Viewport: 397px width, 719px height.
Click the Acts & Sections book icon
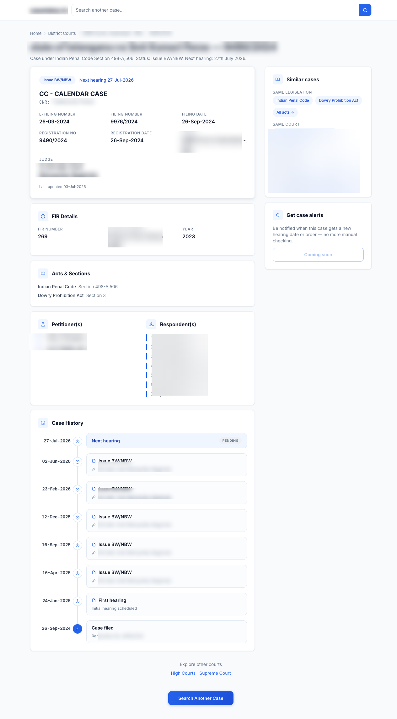[x=43, y=273]
